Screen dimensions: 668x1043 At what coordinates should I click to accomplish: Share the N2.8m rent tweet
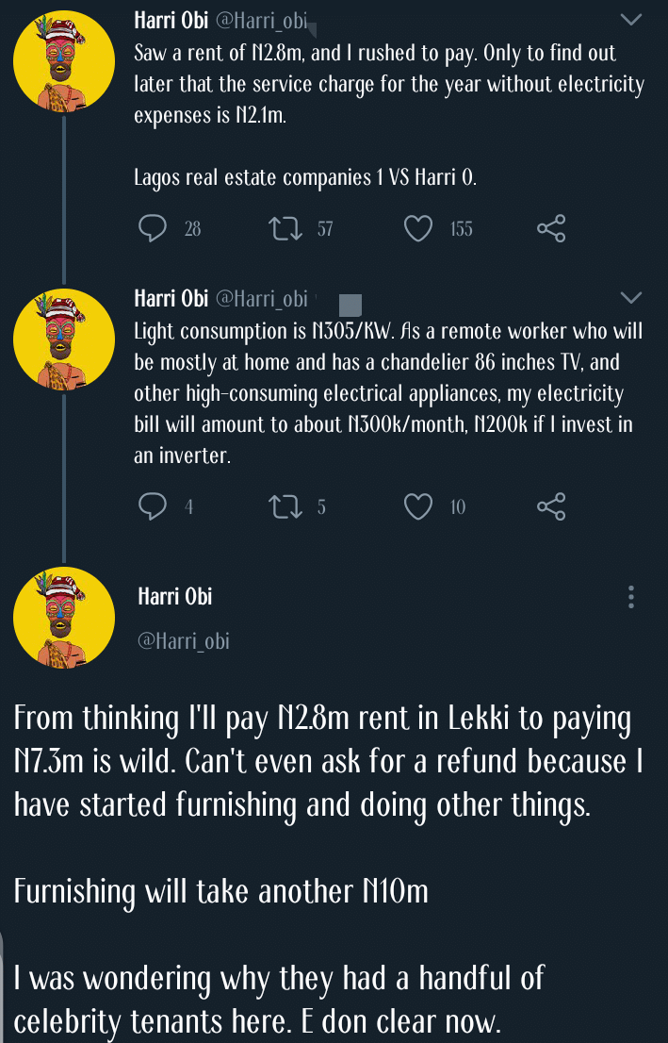pos(551,228)
